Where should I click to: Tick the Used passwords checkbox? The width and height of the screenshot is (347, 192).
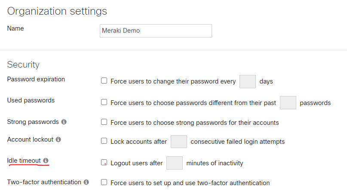(104, 102)
